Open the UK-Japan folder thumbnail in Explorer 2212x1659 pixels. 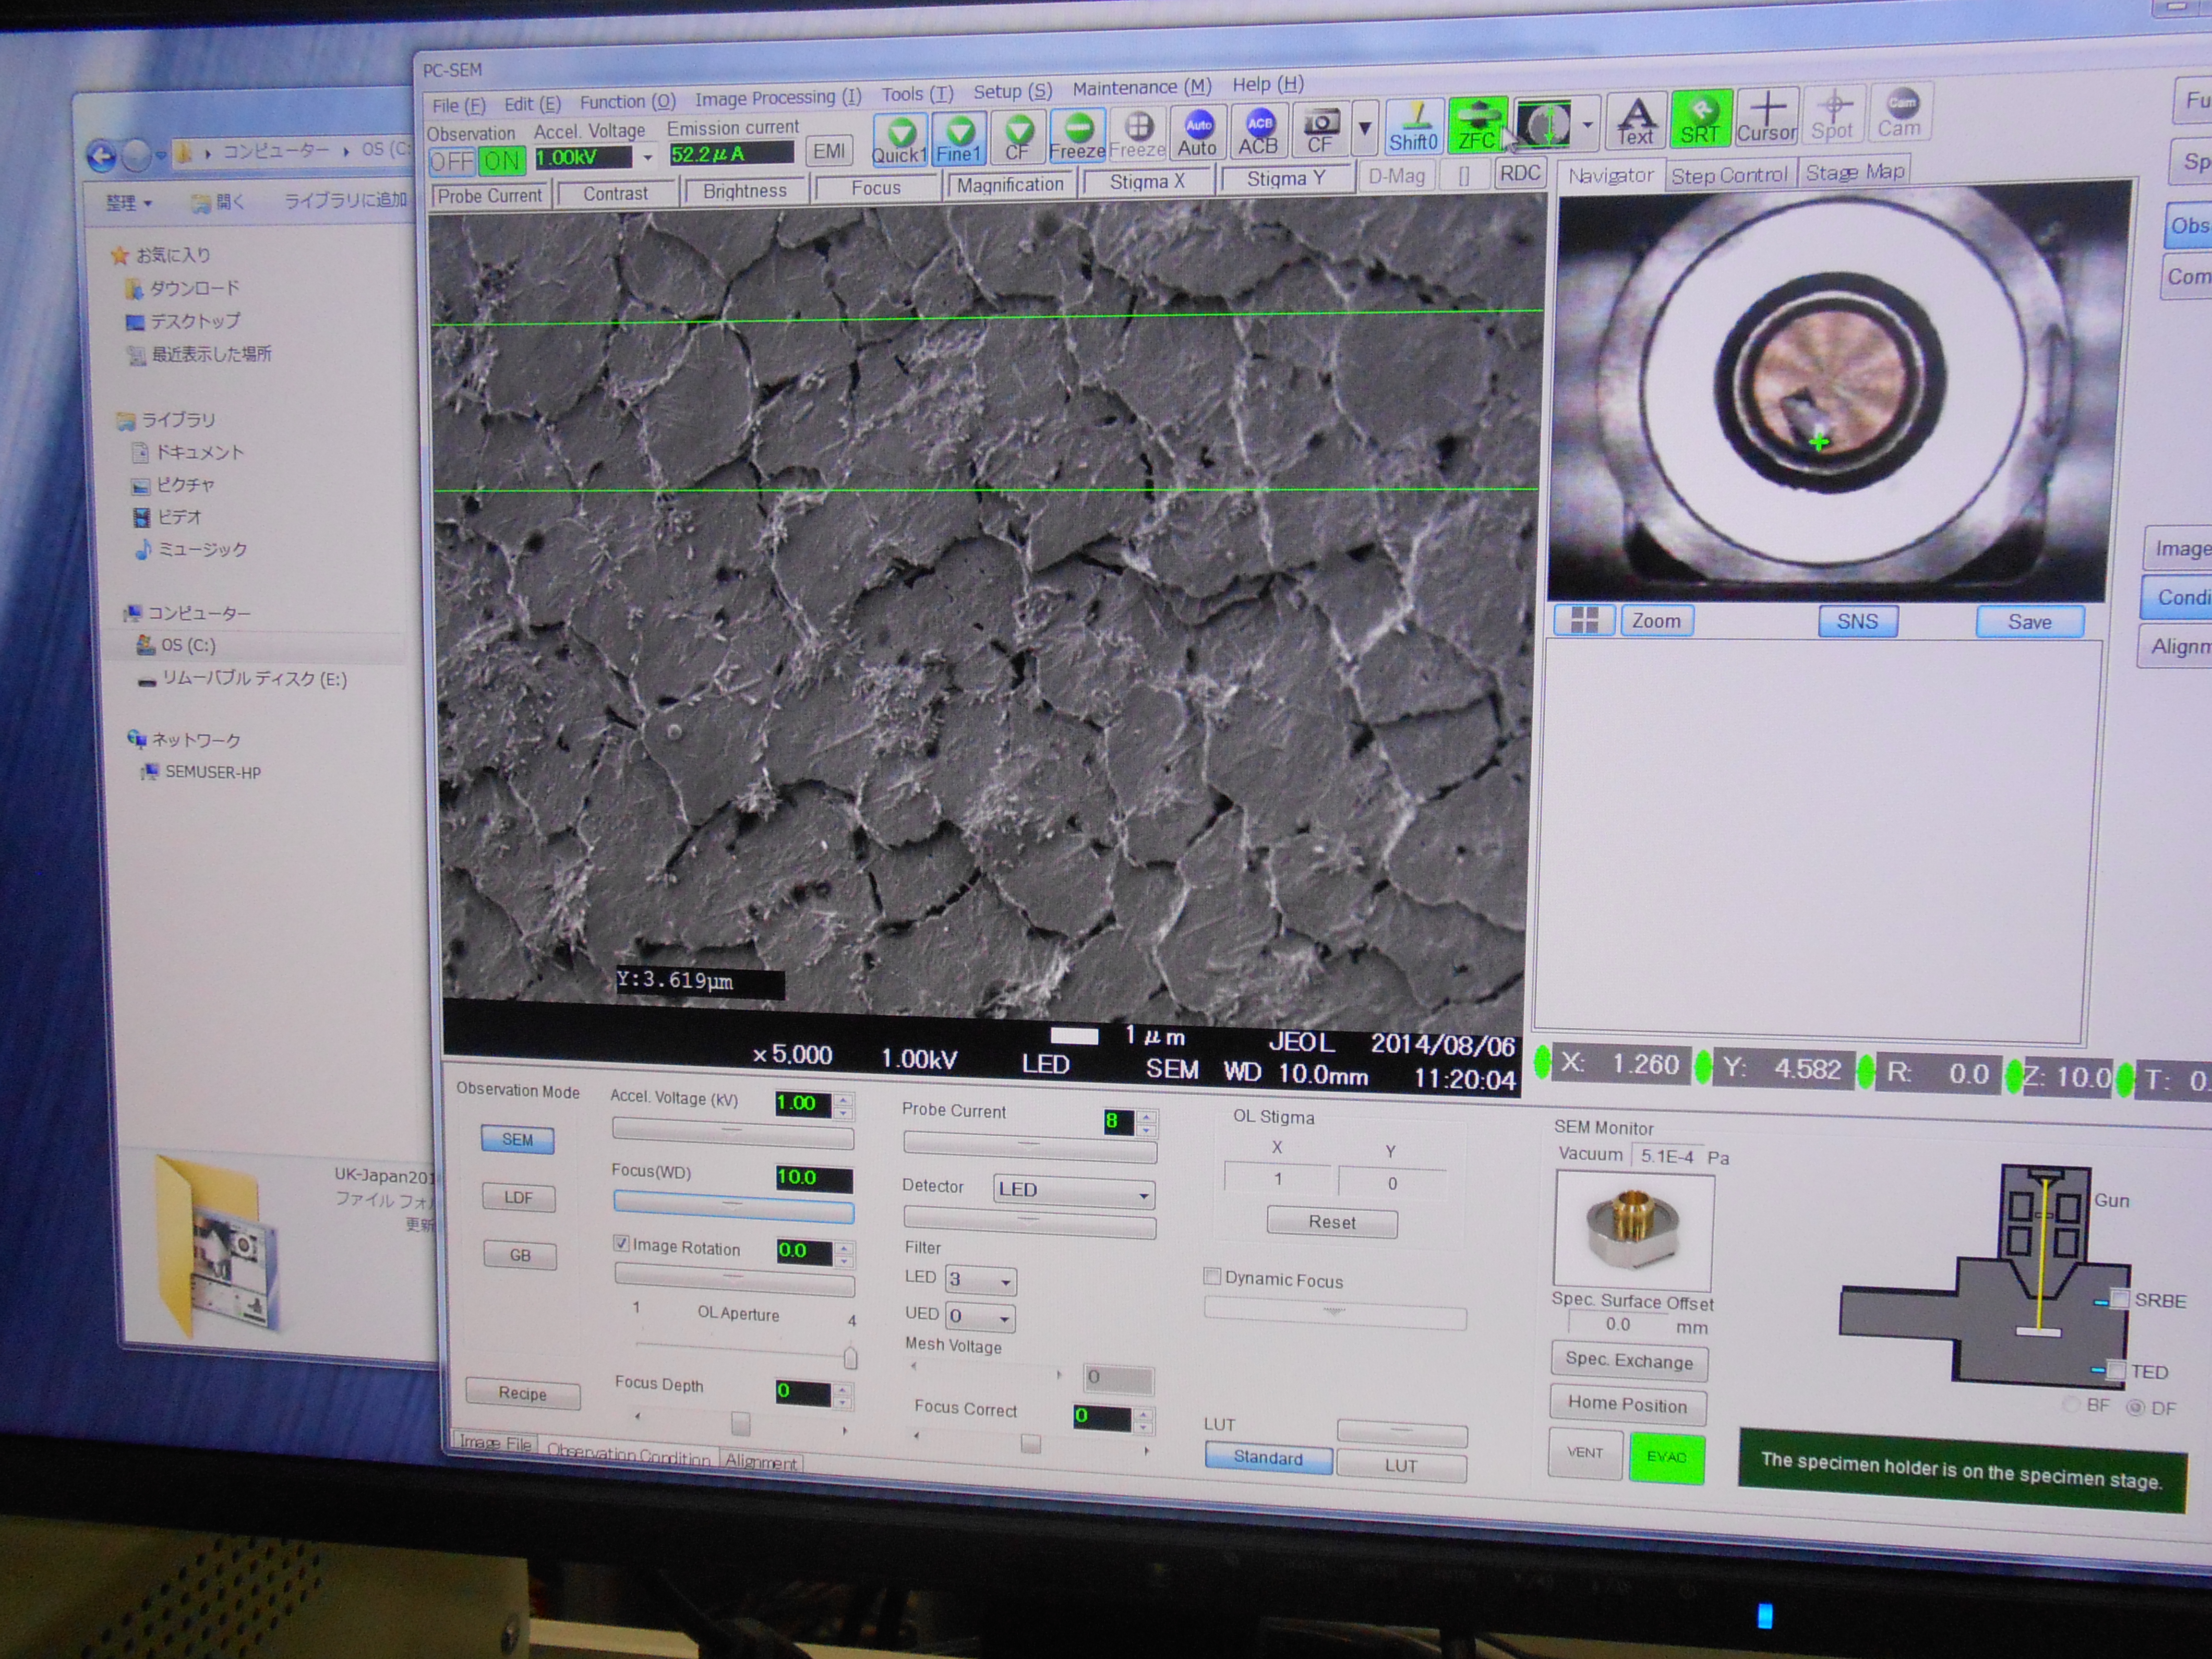tap(218, 1246)
